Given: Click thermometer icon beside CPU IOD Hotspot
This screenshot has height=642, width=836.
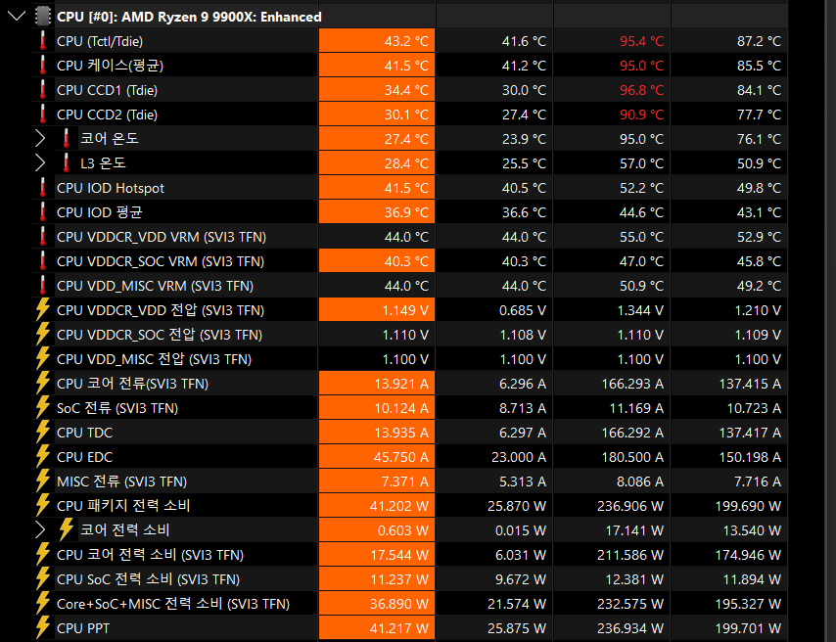Looking at the screenshot, I should coord(43,188).
